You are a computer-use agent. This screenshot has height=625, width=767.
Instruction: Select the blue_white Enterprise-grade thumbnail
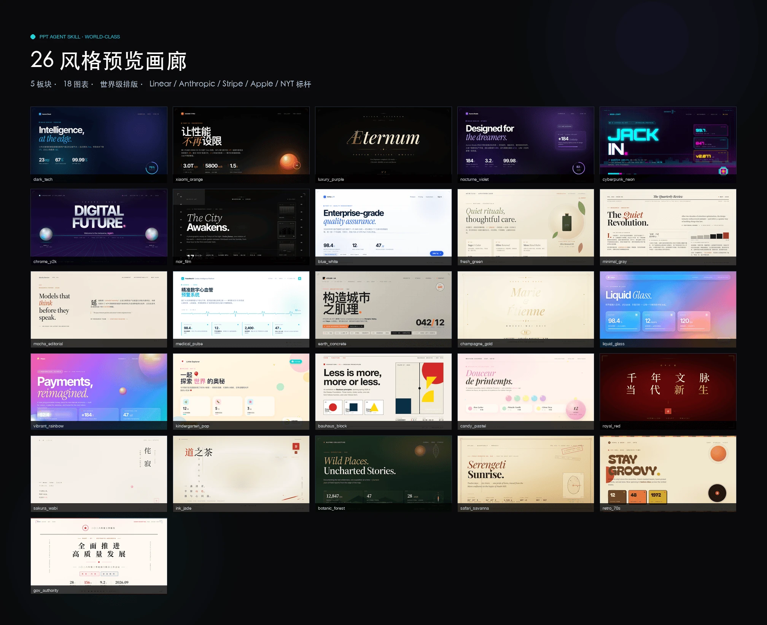(x=383, y=227)
